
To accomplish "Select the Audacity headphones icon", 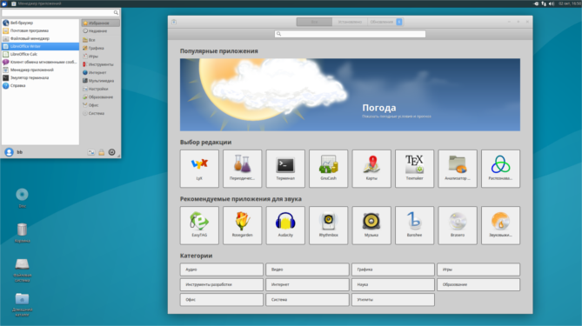I will coord(285,221).
